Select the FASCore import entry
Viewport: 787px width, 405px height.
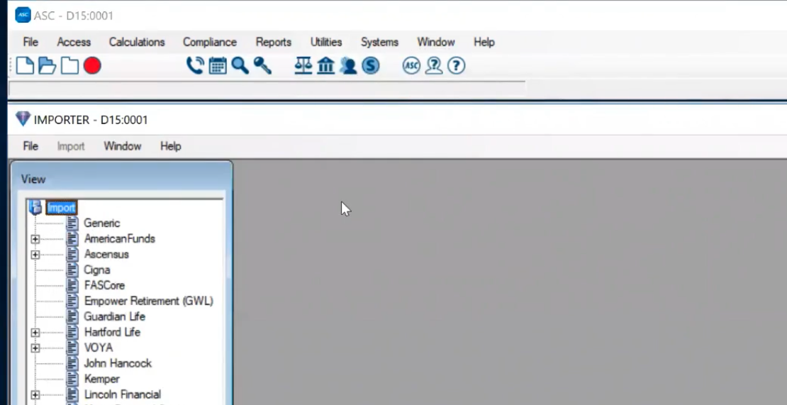104,285
